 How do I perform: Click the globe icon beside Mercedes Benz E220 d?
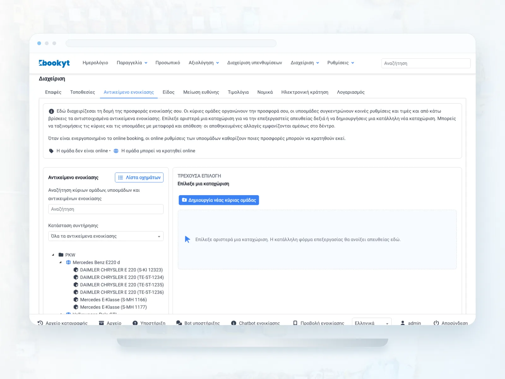click(68, 262)
